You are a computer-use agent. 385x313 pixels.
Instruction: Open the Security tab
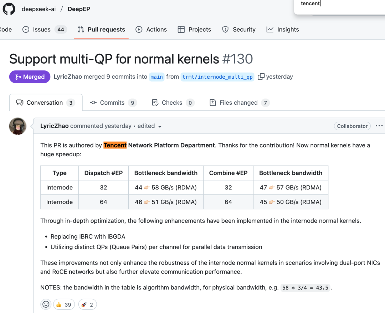coord(238,30)
